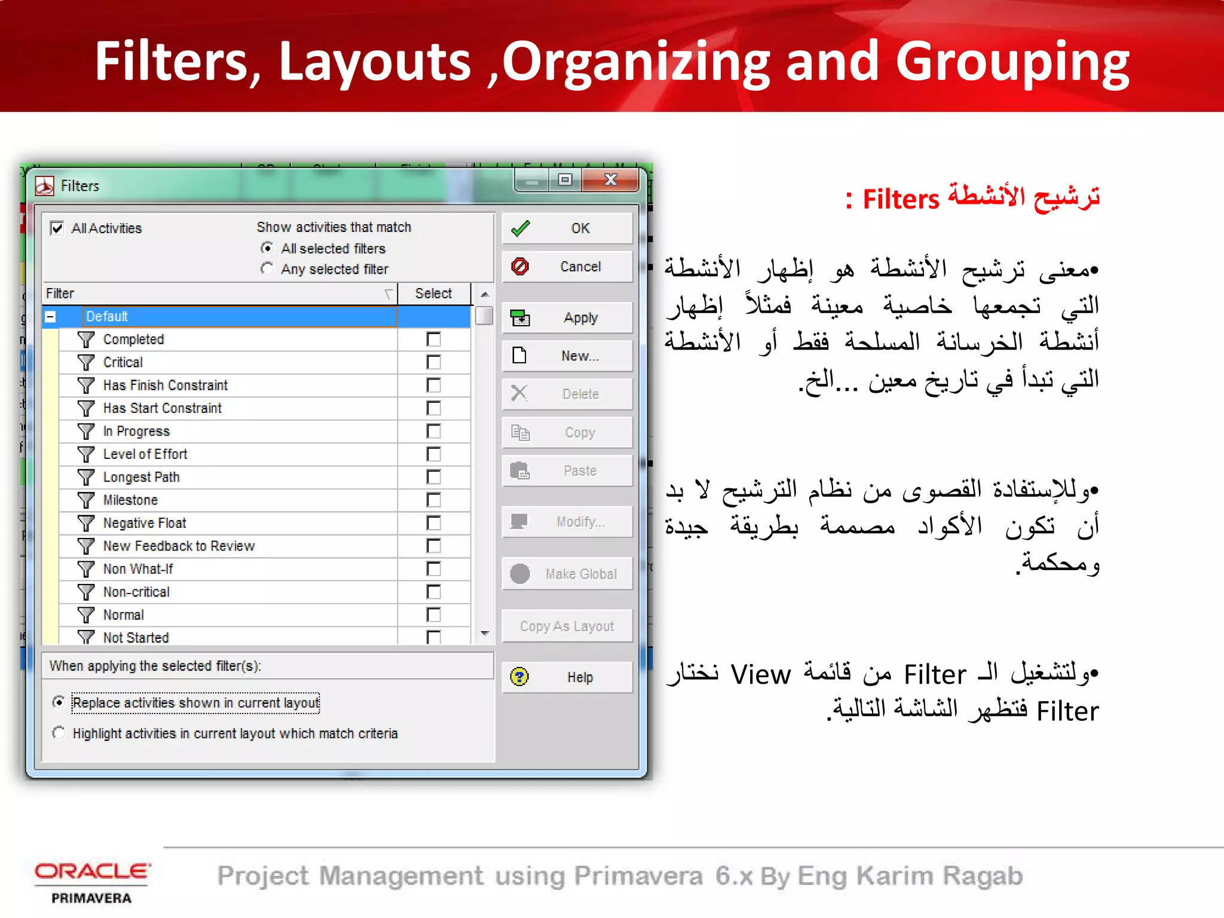Screen dimensions: 1224x918
Task: Click the filter list scroll-down arrow
Action: point(485,634)
